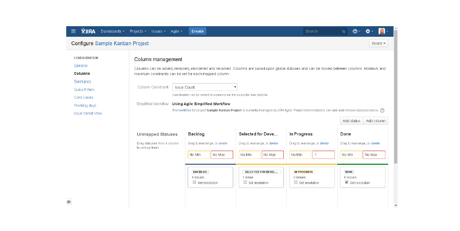Click Backlog No Min field

pos(199,155)
